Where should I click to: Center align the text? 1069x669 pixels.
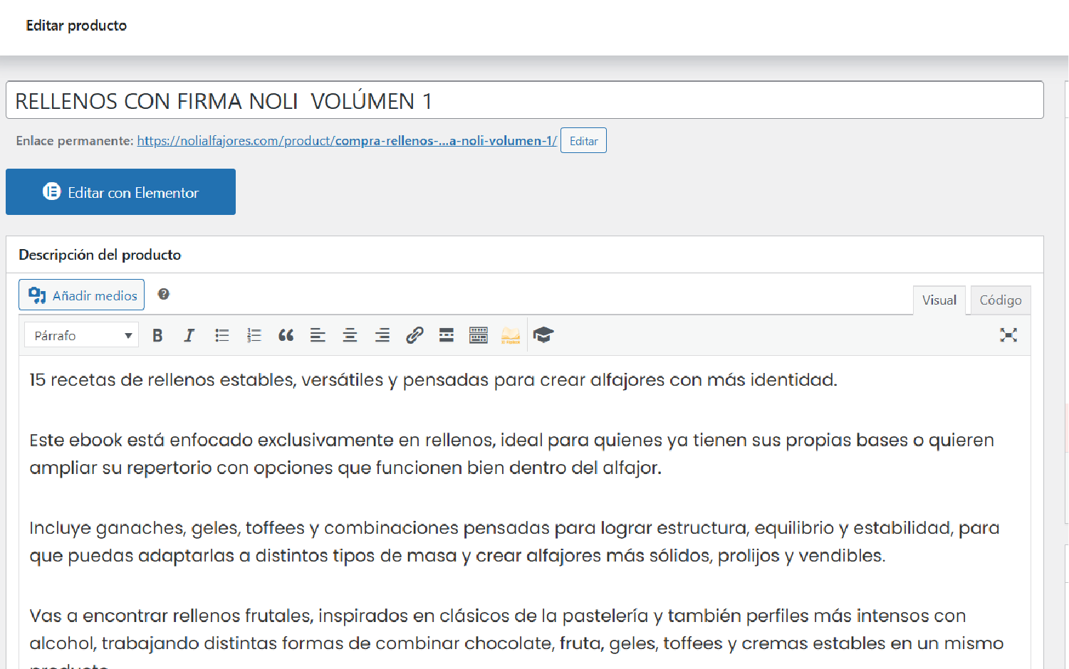coord(350,335)
